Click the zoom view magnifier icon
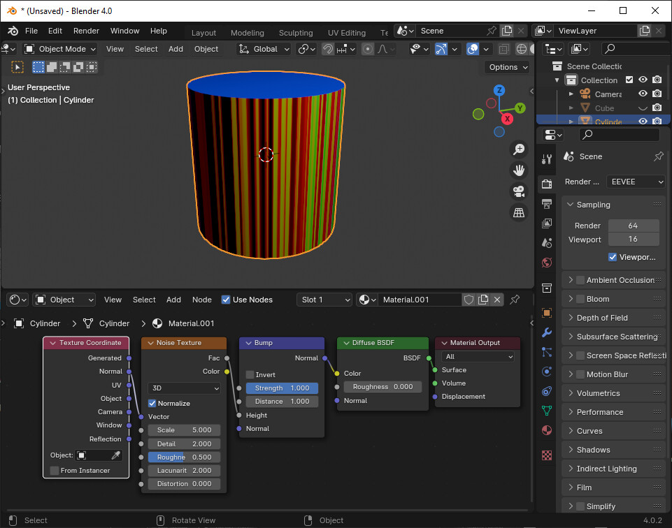The height and width of the screenshot is (528, 672). coord(519,149)
